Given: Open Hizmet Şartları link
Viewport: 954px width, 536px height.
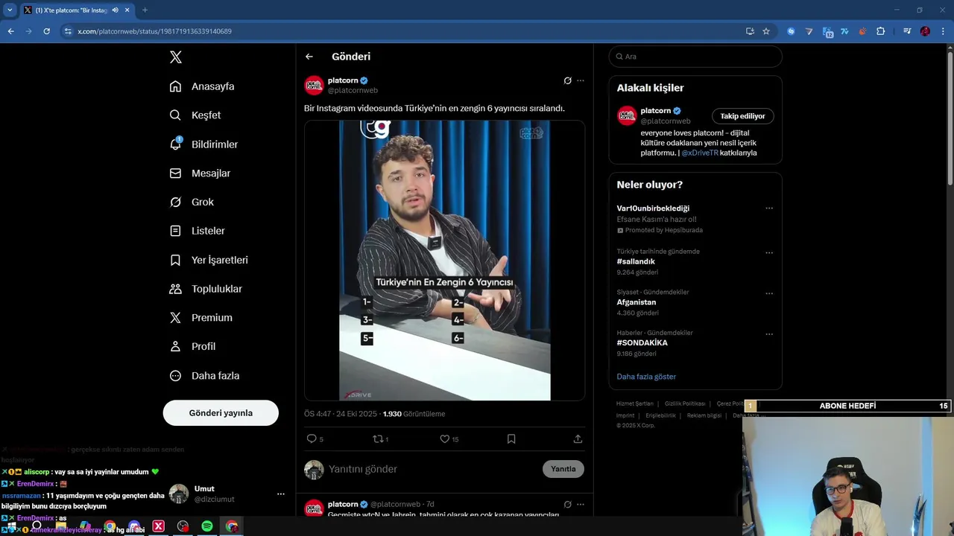Looking at the screenshot, I should click(x=634, y=403).
